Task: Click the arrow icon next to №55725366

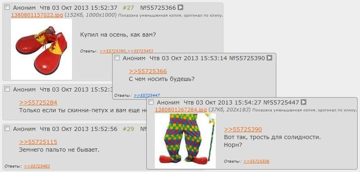Action: (181, 8)
